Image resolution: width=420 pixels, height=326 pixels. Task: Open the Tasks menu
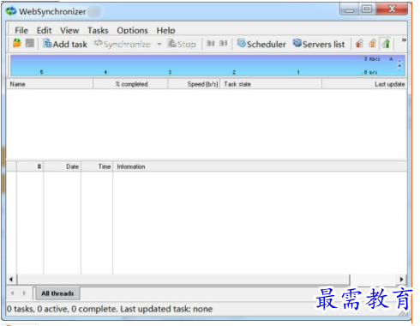tap(98, 30)
